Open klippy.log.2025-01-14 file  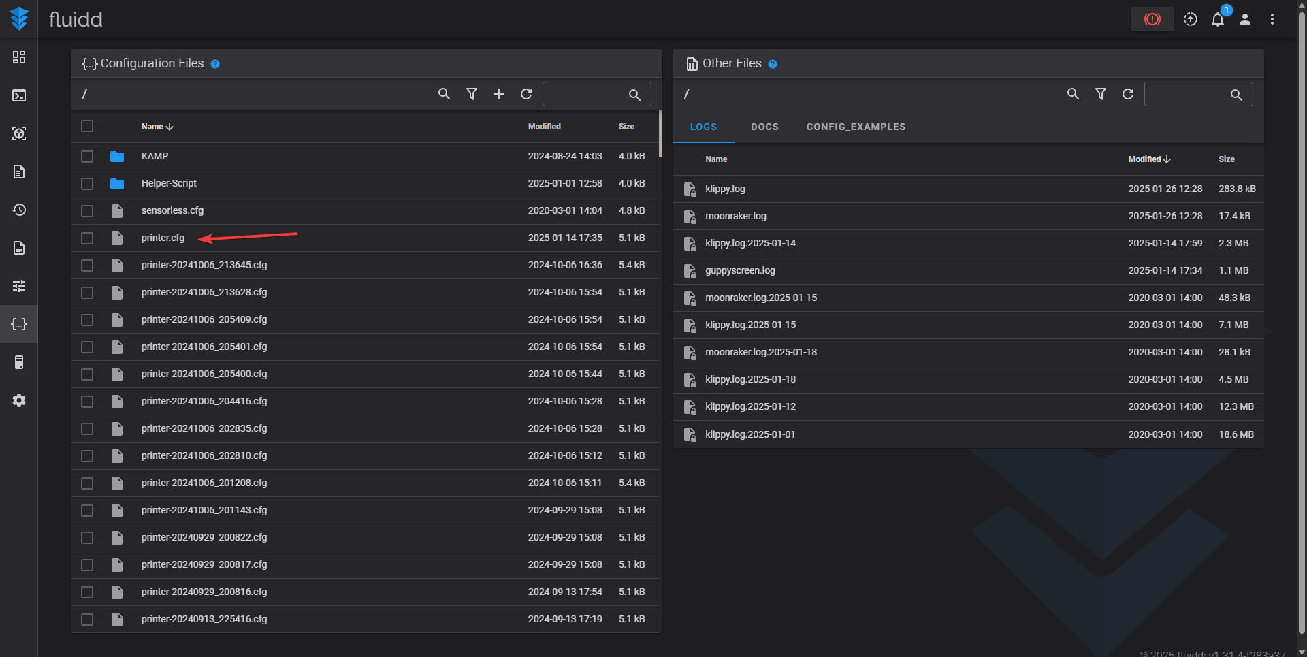point(750,243)
